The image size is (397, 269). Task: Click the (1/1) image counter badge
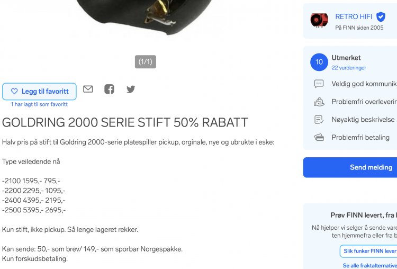(x=146, y=62)
